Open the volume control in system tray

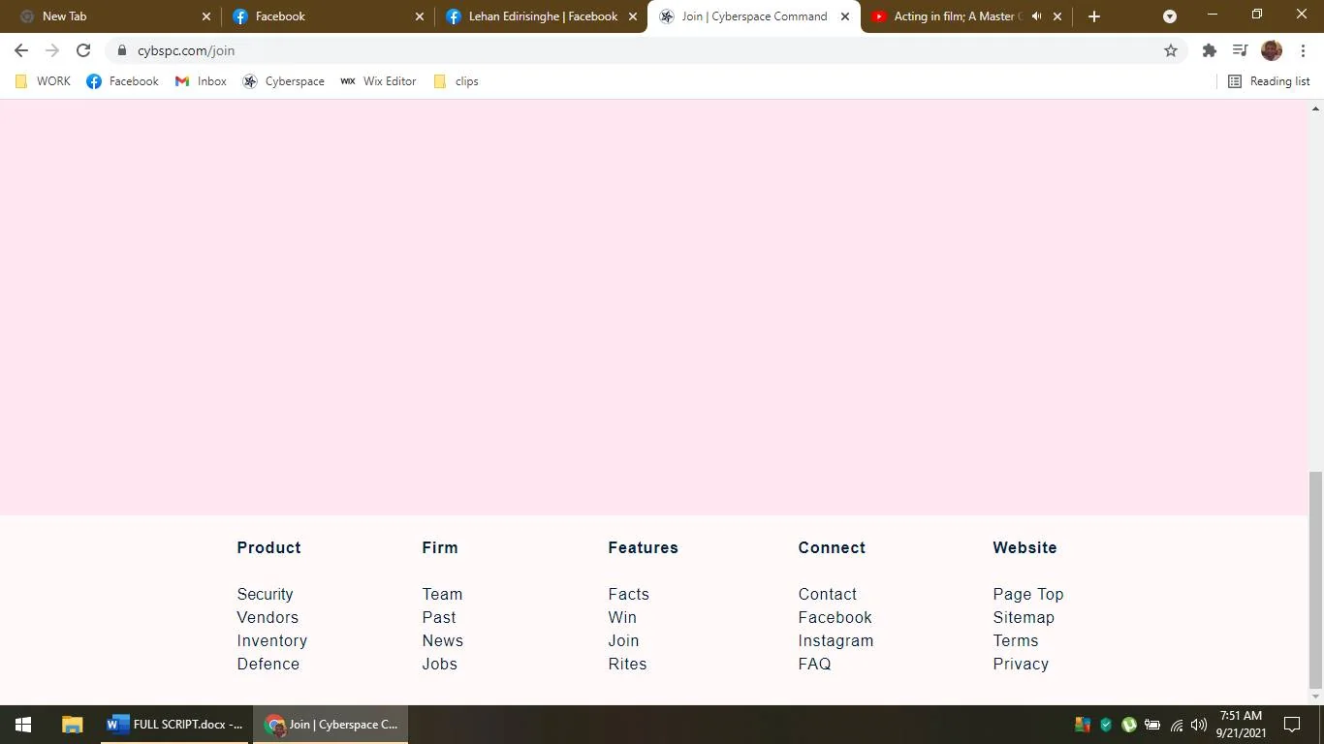coord(1199,725)
